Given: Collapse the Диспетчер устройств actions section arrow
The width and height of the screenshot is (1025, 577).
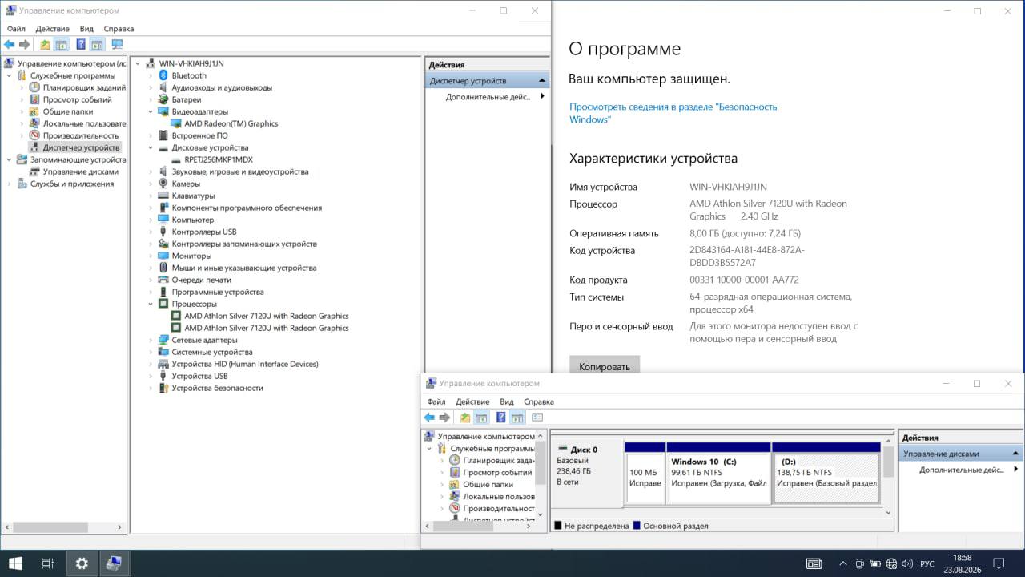Looking at the screenshot, I should (x=542, y=81).
